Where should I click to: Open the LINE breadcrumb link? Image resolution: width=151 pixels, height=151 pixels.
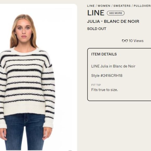tap(91, 6)
